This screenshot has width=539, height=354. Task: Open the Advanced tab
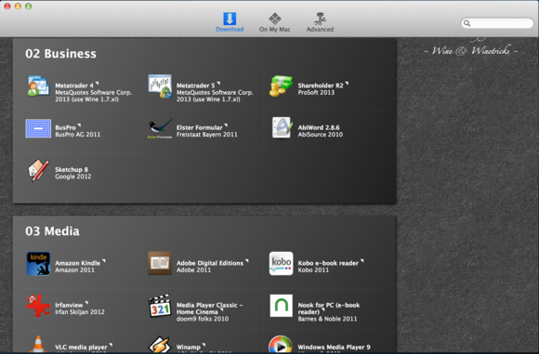tap(320, 22)
